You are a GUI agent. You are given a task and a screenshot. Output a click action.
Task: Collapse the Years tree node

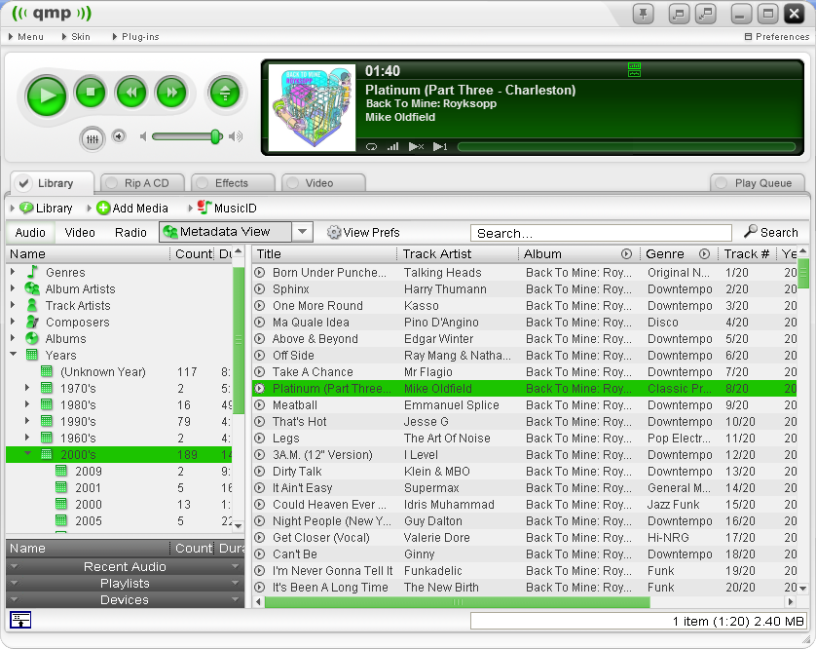[x=13, y=355]
